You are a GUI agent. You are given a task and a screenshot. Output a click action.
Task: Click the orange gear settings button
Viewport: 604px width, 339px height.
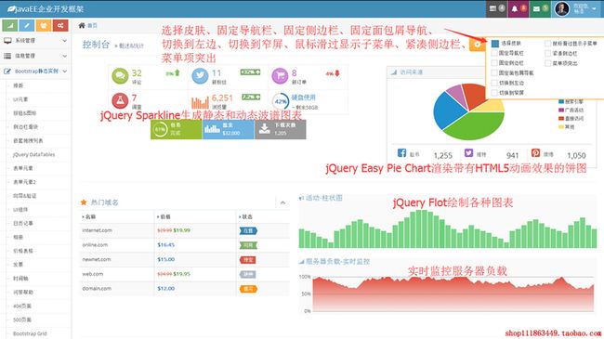[x=478, y=45]
